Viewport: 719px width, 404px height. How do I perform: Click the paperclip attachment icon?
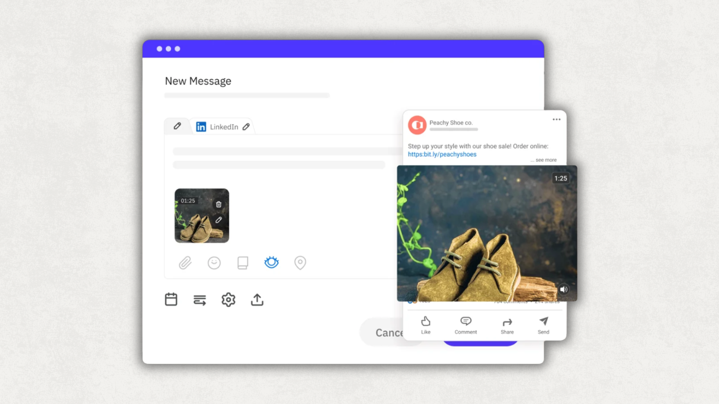[185, 263]
